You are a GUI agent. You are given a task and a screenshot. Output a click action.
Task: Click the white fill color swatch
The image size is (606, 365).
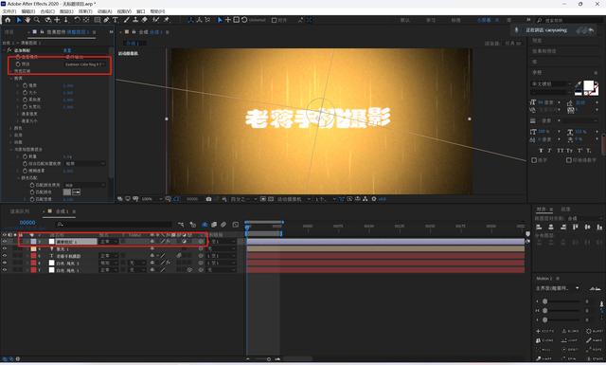[589, 85]
